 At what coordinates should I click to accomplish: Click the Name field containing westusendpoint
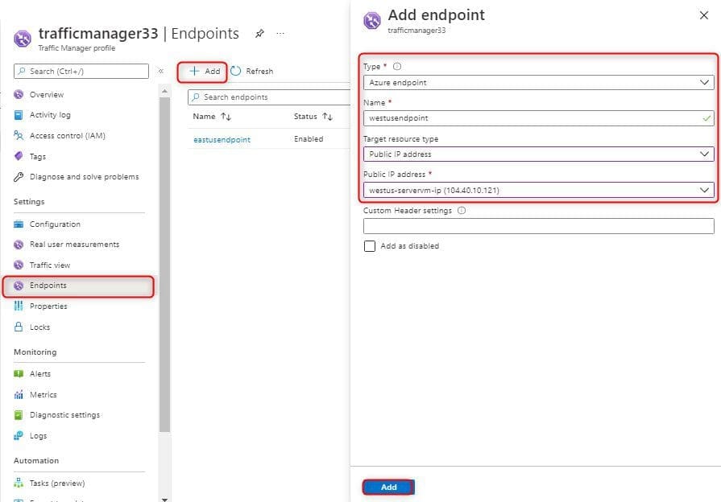click(538, 118)
